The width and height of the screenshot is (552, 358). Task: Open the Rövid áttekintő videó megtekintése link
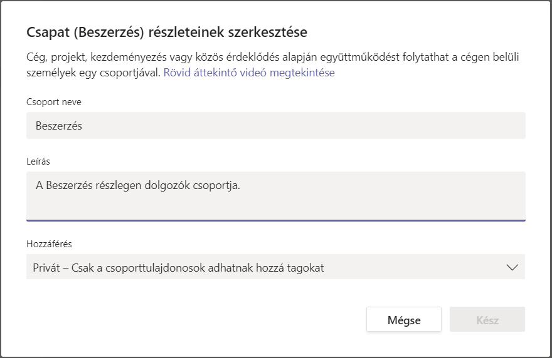(249, 73)
